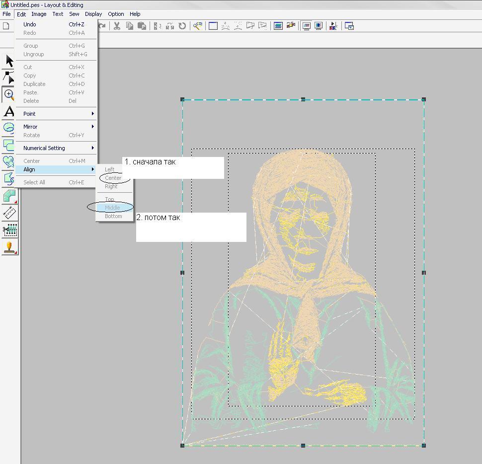Select the Text tool (letter A)

click(9, 112)
